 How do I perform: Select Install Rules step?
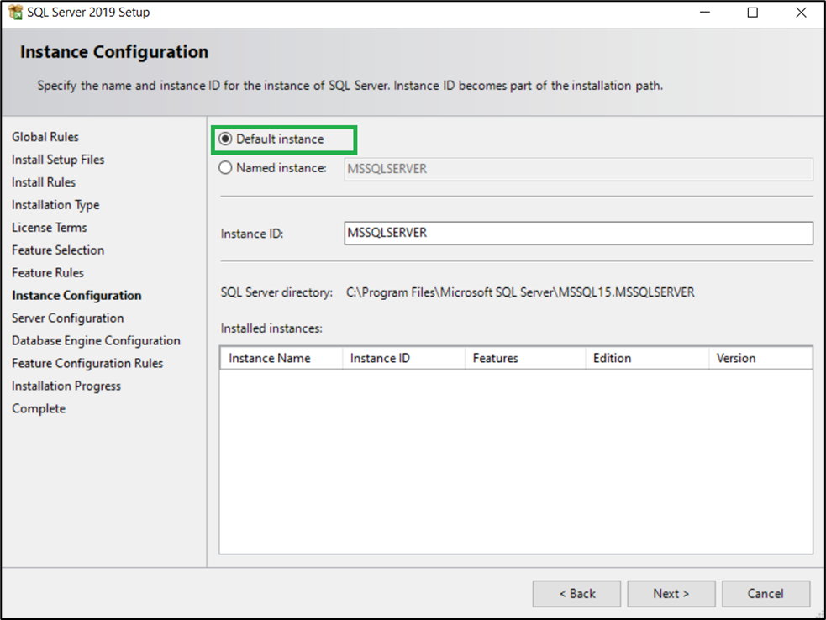click(x=44, y=182)
